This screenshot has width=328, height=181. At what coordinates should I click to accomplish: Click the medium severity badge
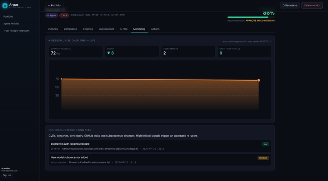click(263, 158)
